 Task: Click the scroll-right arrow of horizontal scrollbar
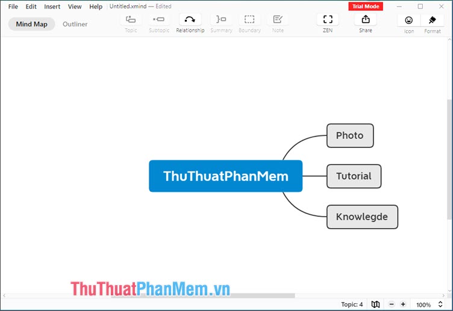[x=443, y=296]
